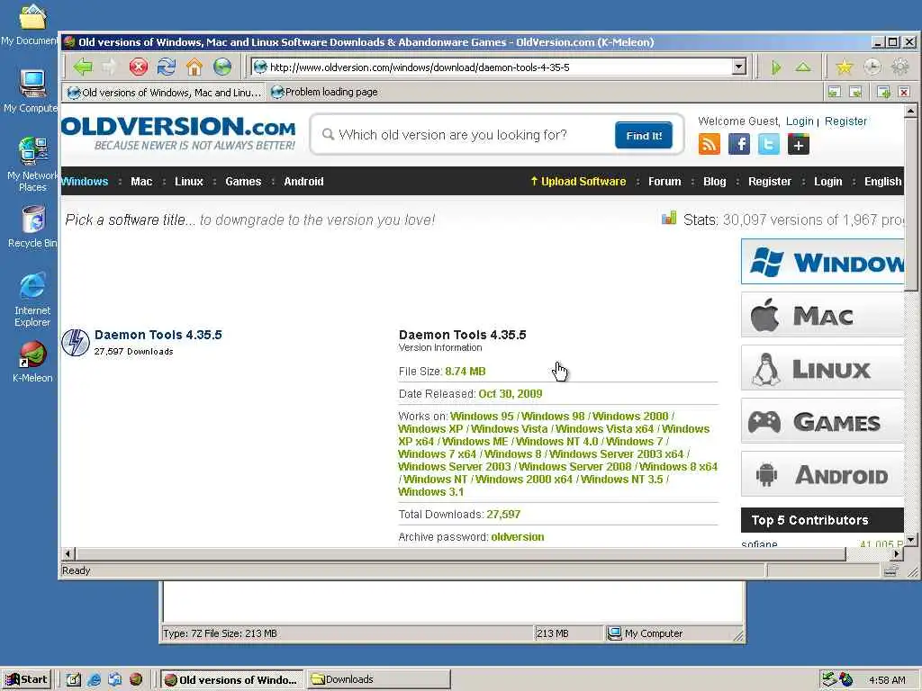This screenshot has width=922, height=691.
Task: Select the Internet Explorer desktop icon
Action: tap(32, 299)
